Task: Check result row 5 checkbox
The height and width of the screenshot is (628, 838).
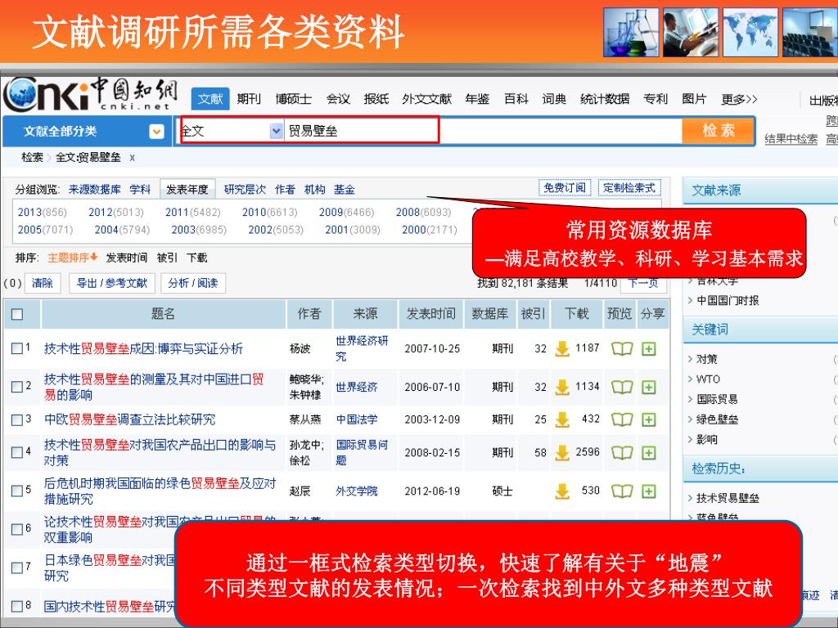Action: click(16, 491)
